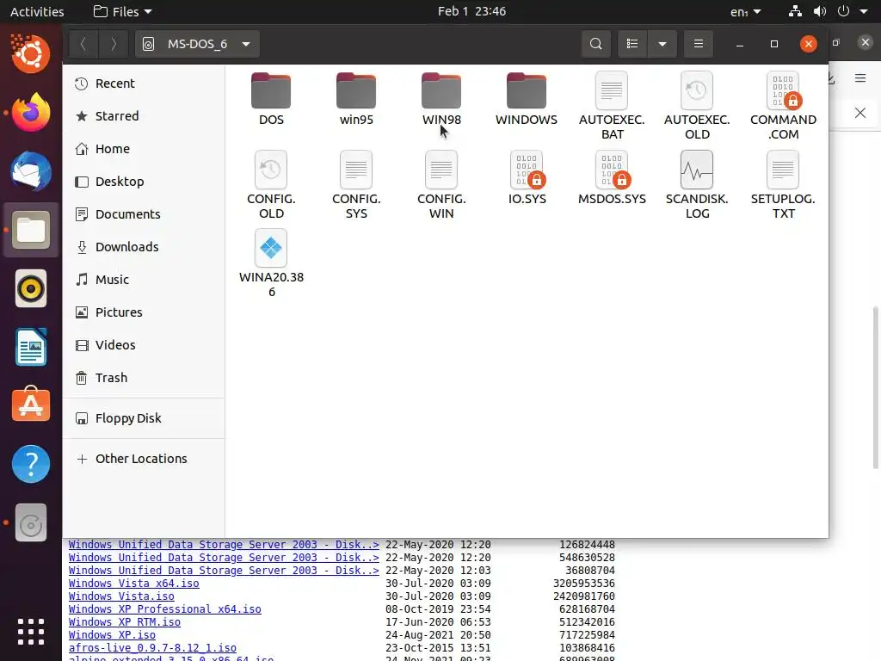This screenshot has width=881, height=661.
Task: Click the volume icon in top bar
Action: (820, 11)
